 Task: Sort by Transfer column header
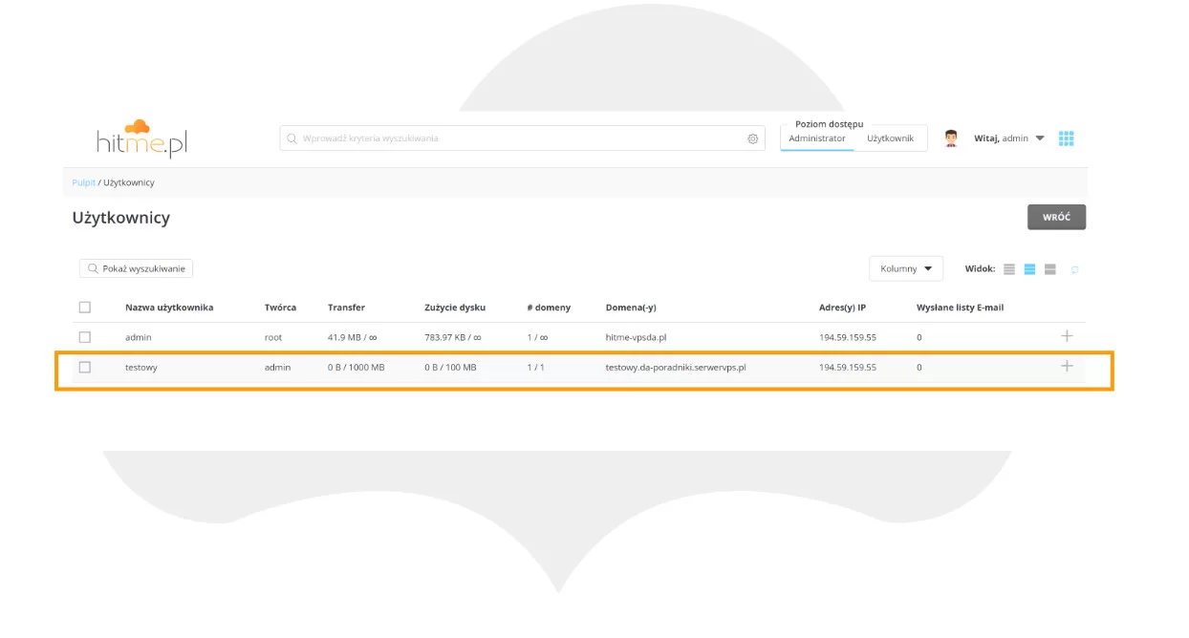[346, 308]
